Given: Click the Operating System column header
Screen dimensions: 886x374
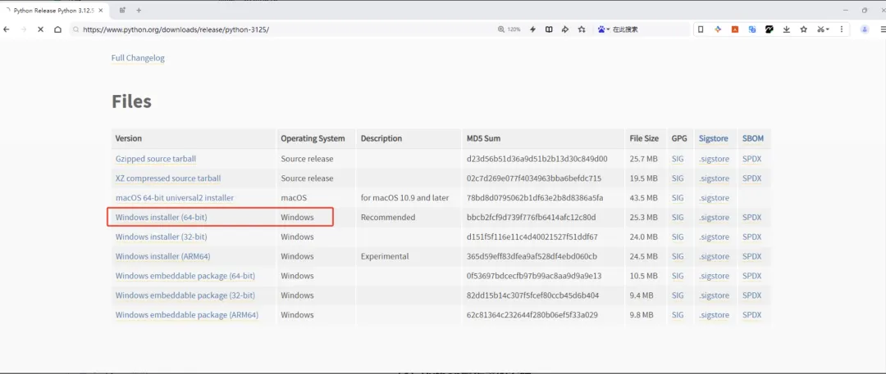Looking at the screenshot, I should click(x=313, y=138).
